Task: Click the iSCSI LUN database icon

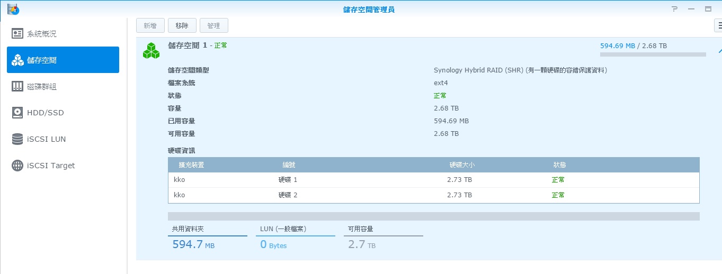Action: point(17,139)
